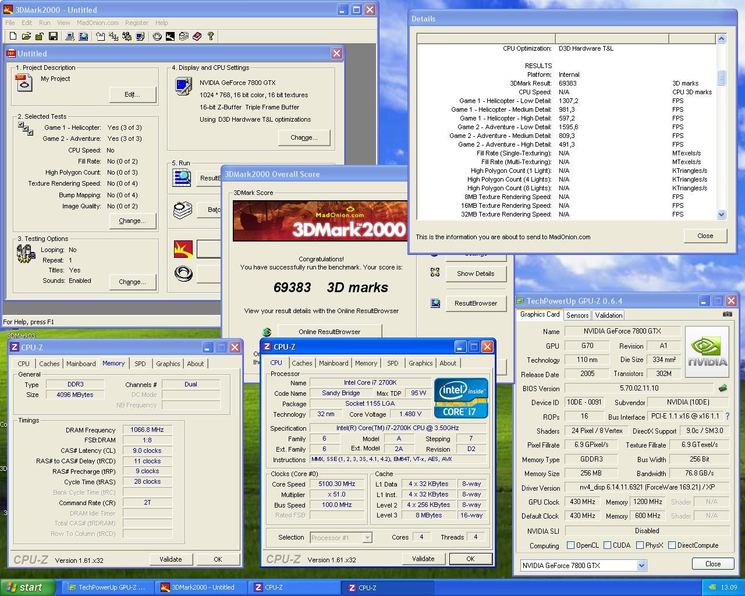The height and width of the screenshot is (596, 745).
Task: Click the Core Speed 5100.30 MHz field
Action: point(337,484)
